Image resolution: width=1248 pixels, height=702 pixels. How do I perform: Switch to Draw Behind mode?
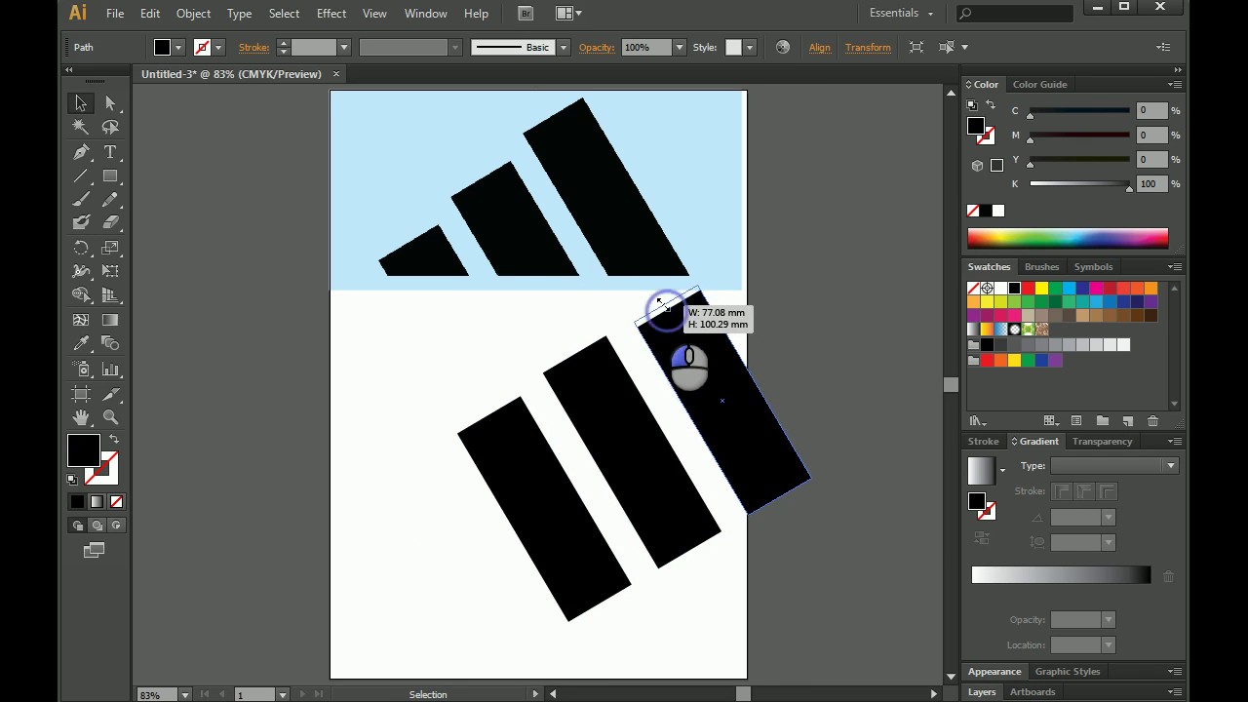click(x=97, y=526)
